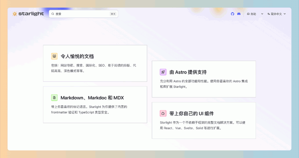Click the description starting 带上你最喜欢的标记语言
This screenshot has width=299, height=158.
89,109
